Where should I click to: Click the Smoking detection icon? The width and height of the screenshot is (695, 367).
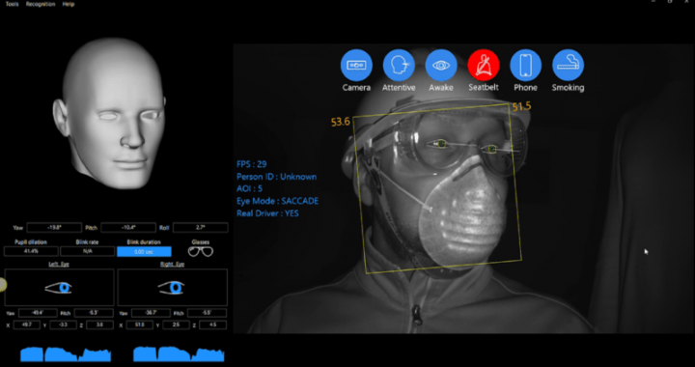[568, 65]
